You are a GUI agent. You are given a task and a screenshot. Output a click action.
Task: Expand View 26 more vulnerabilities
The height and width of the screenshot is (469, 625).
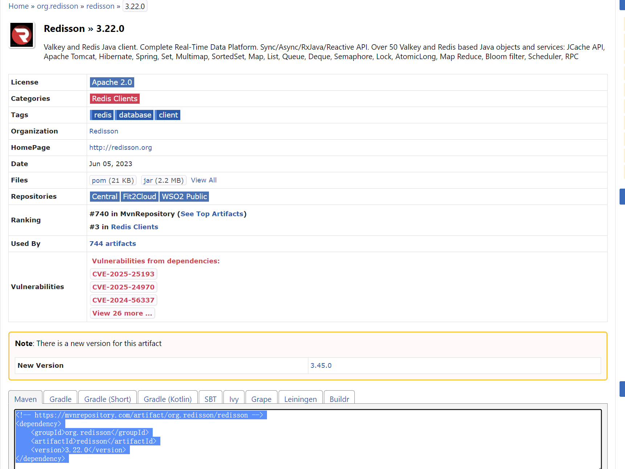tap(122, 313)
